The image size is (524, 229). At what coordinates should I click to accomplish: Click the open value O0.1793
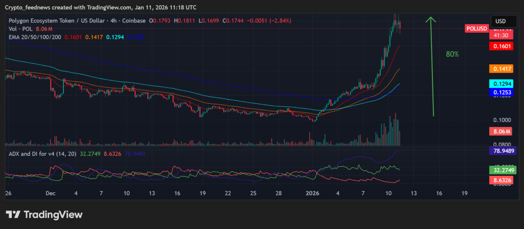pyautogui.click(x=160, y=20)
